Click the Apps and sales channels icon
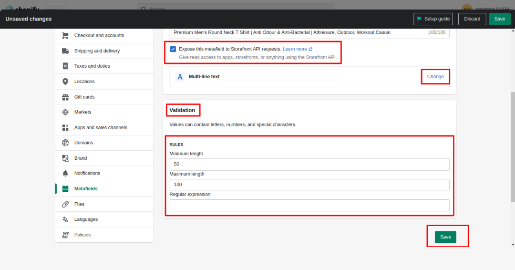The width and height of the screenshot is (515, 270). click(x=65, y=127)
